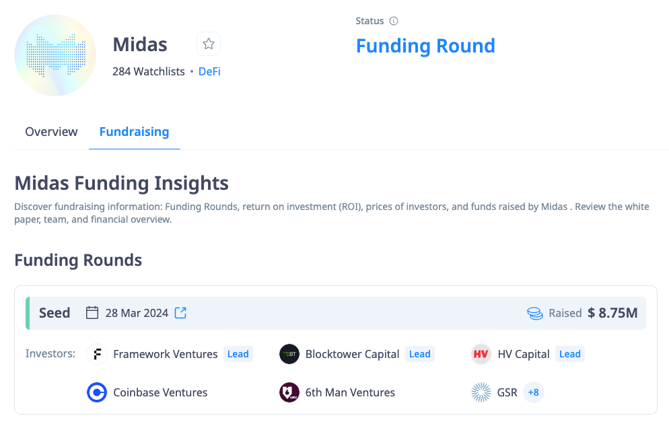The image size is (669, 428).
Task: Click the Midas project logo
Action: pos(55,55)
